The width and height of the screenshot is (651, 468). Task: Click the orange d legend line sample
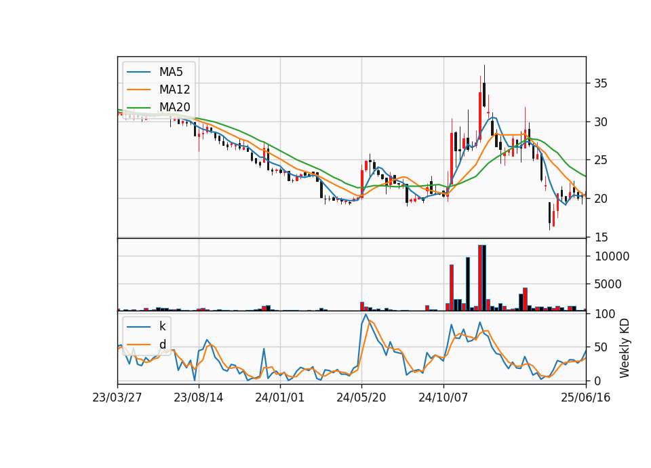[x=138, y=345]
